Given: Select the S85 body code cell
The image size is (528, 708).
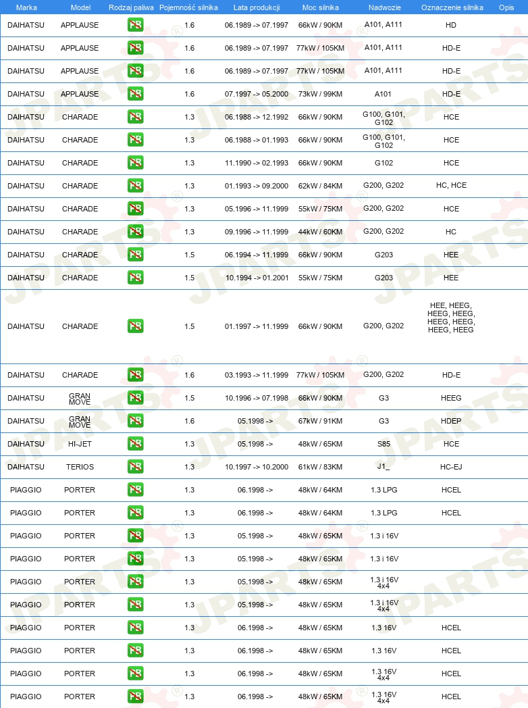Looking at the screenshot, I should point(384,444).
